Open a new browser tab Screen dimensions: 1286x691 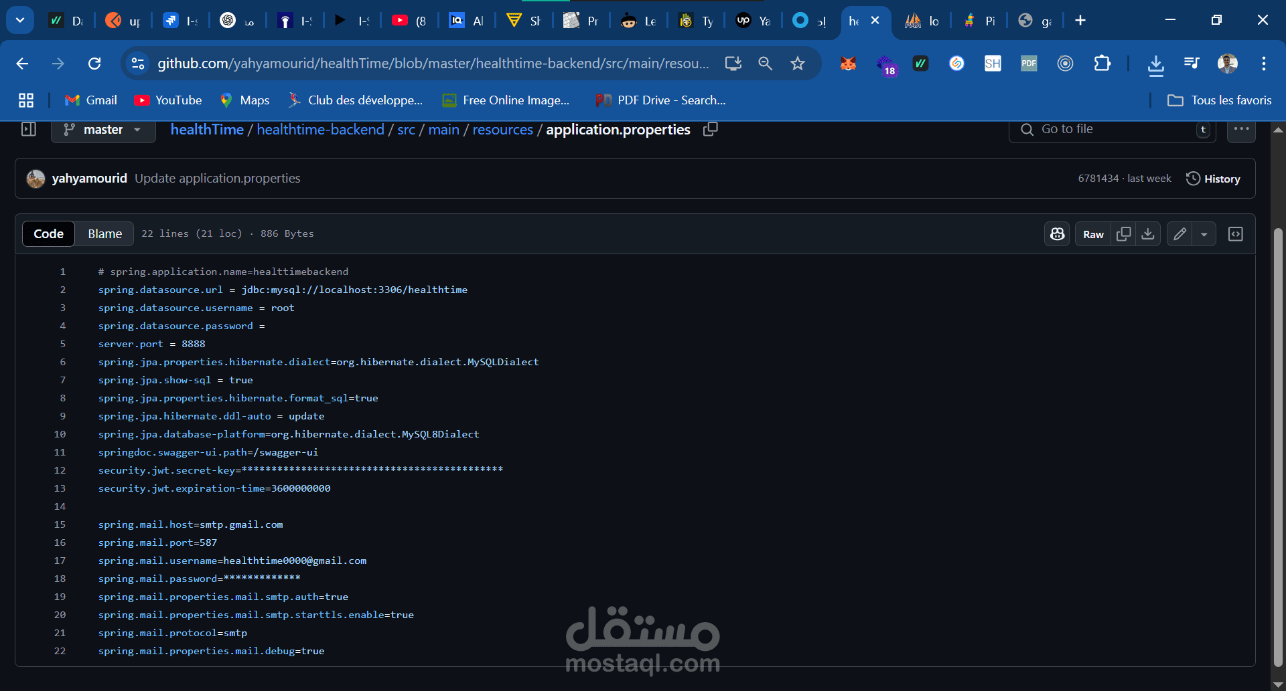pyautogui.click(x=1080, y=21)
